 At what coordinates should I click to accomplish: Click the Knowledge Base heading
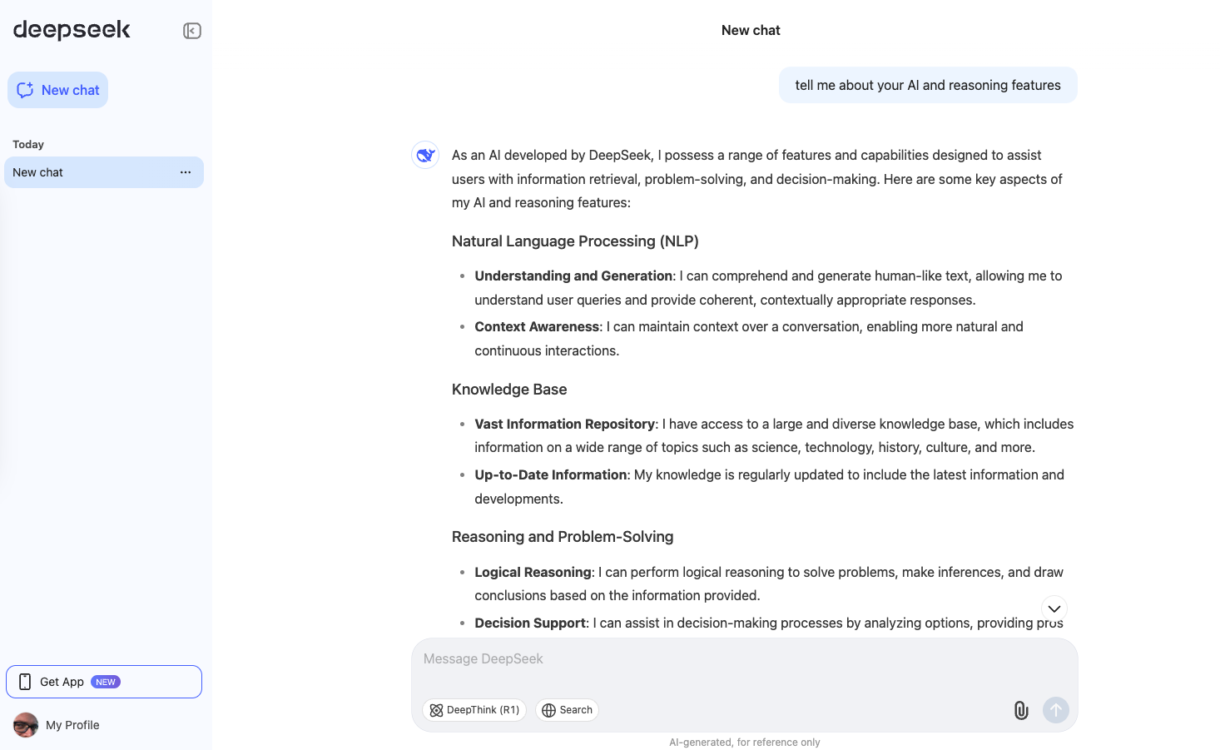pos(508,390)
